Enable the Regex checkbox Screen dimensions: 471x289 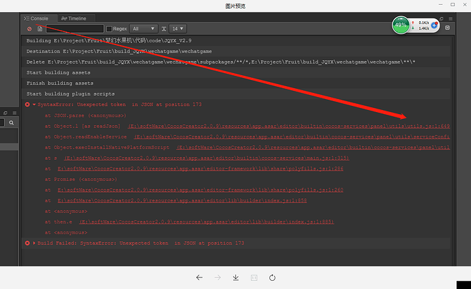click(109, 29)
